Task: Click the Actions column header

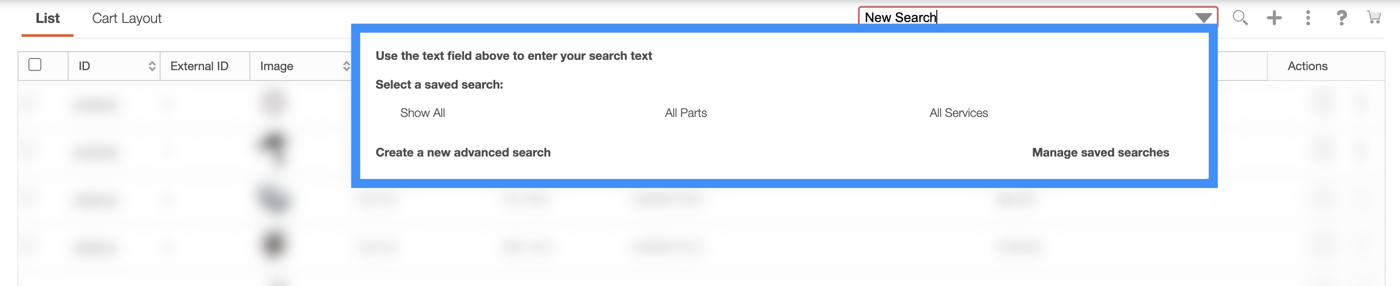Action: (x=1307, y=66)
